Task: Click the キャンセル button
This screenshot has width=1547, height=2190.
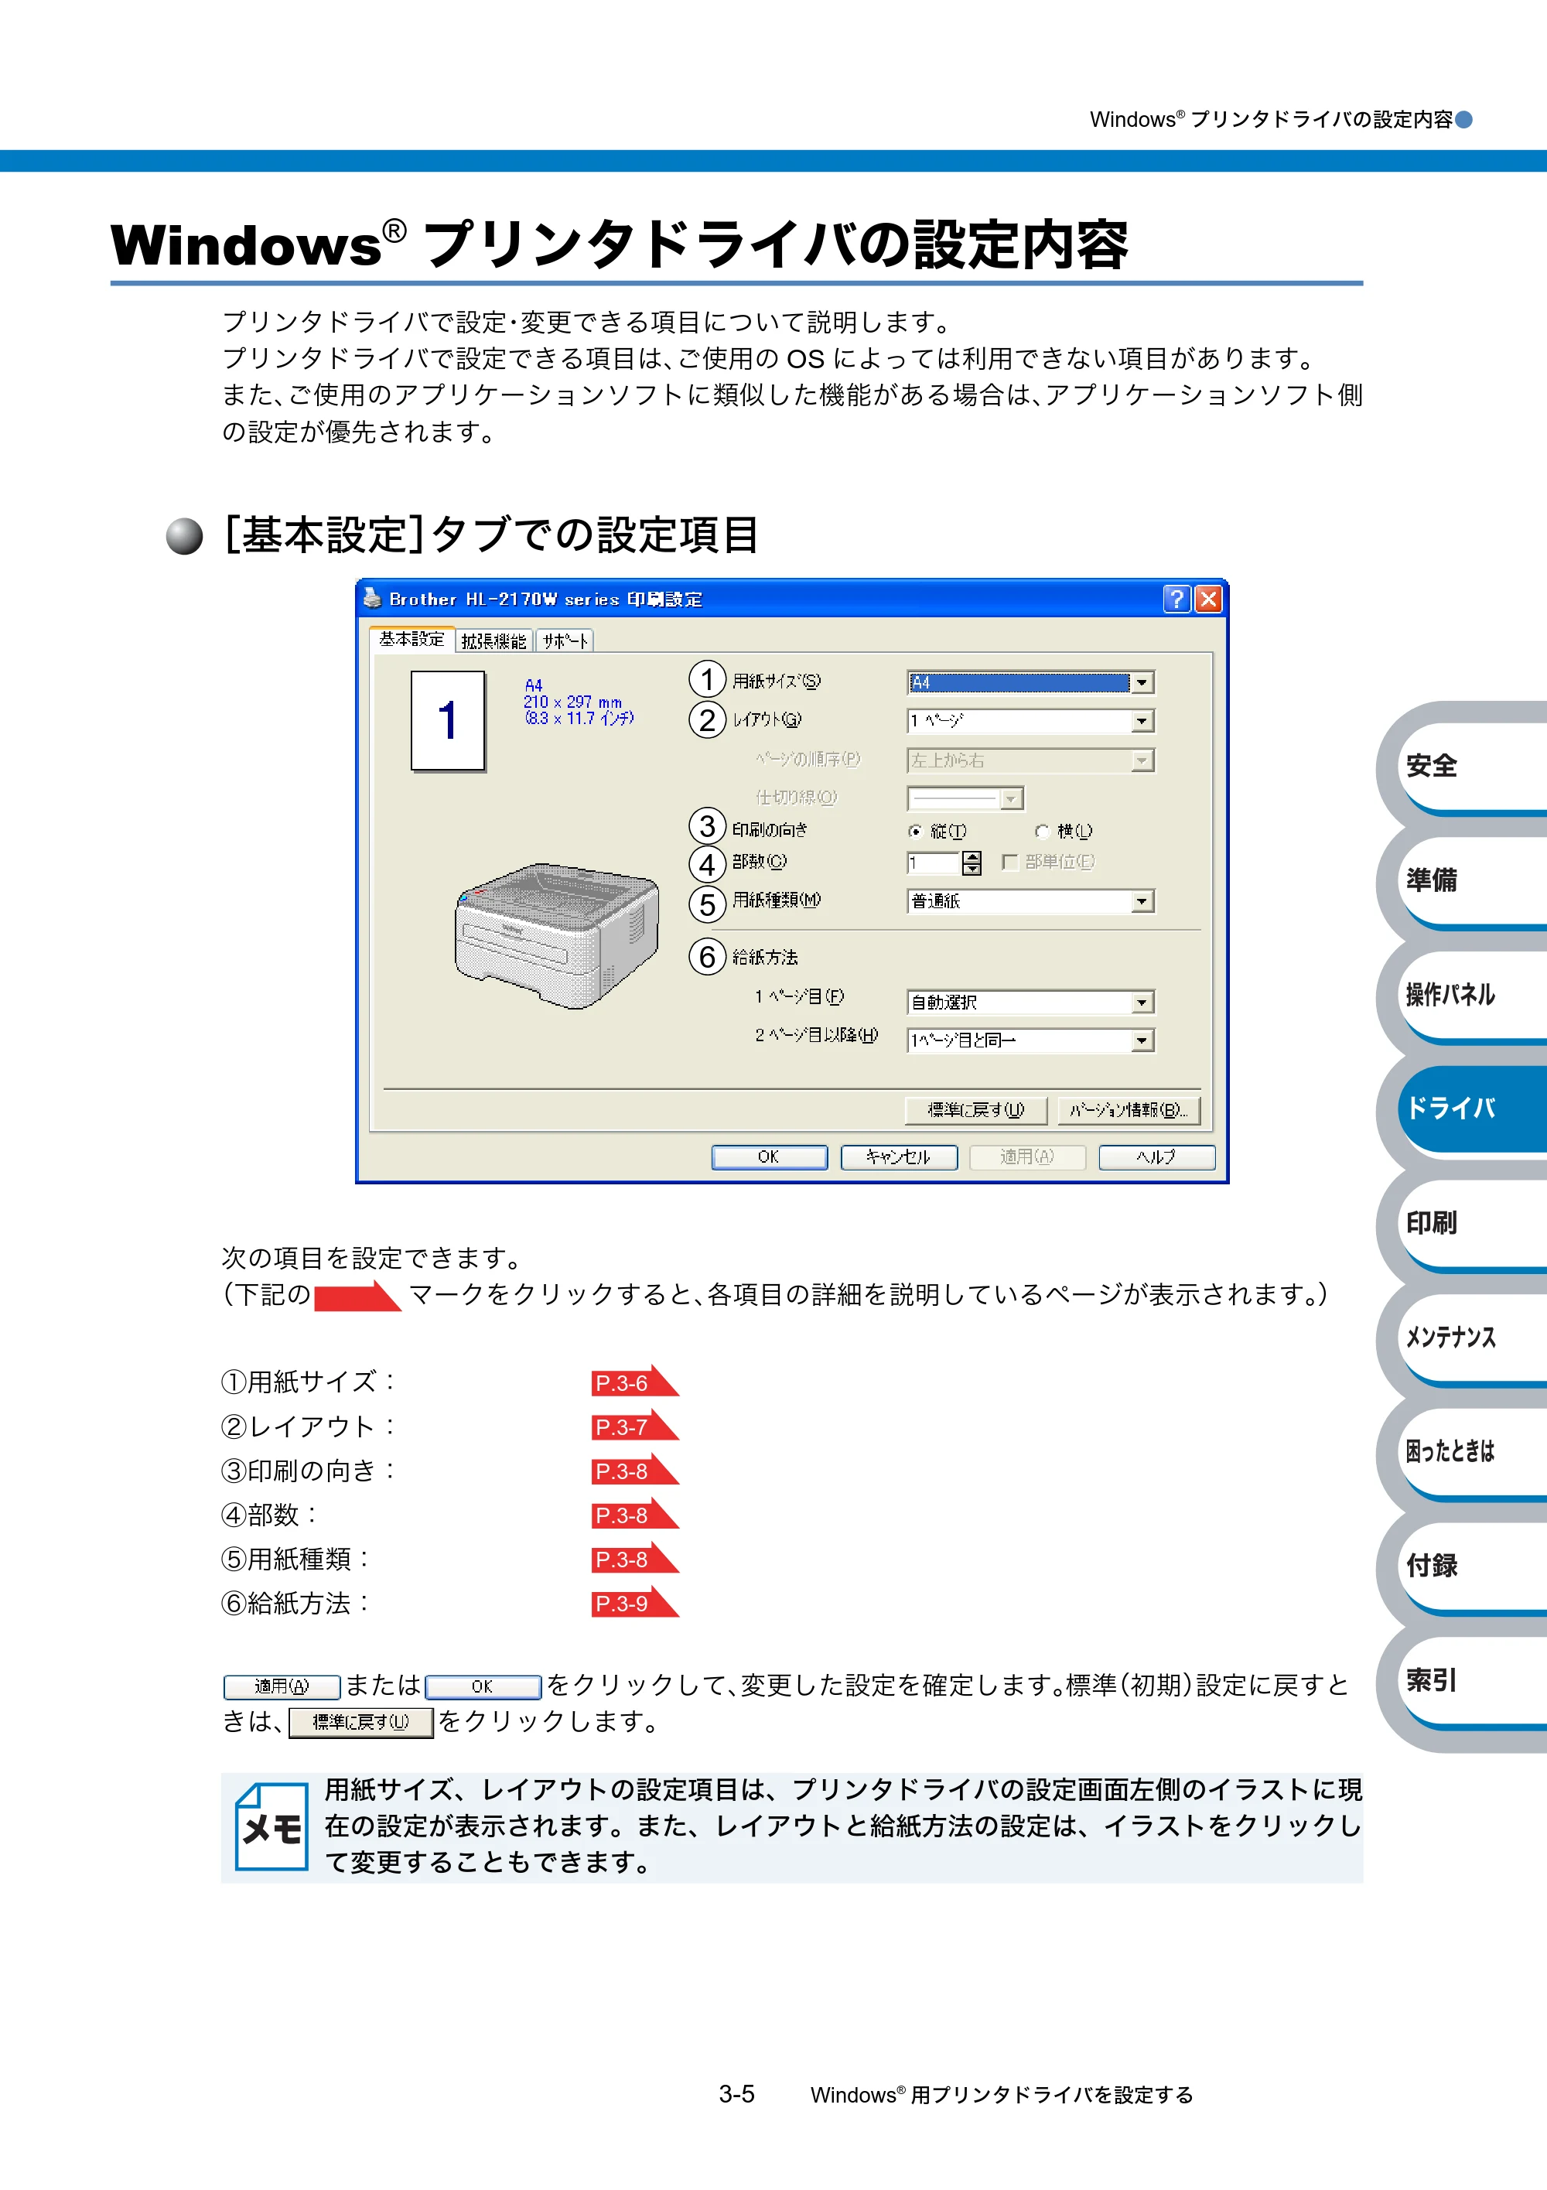Action: pyautogui.click(x=899, y=1157)
